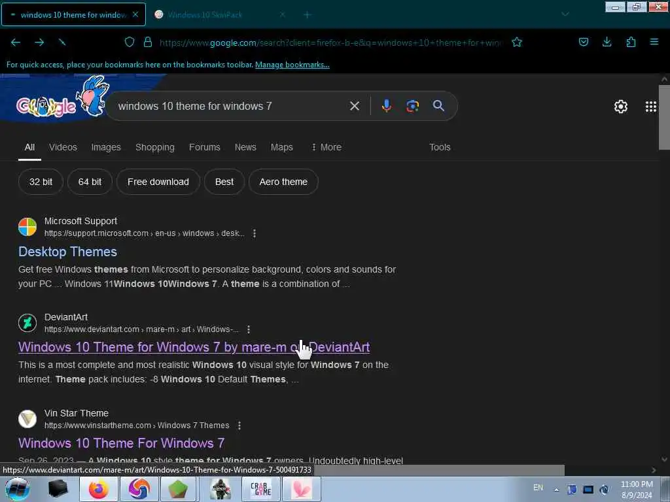
Task: Select the All results tab
Action: pyautogui.click(x=29, y=147)
